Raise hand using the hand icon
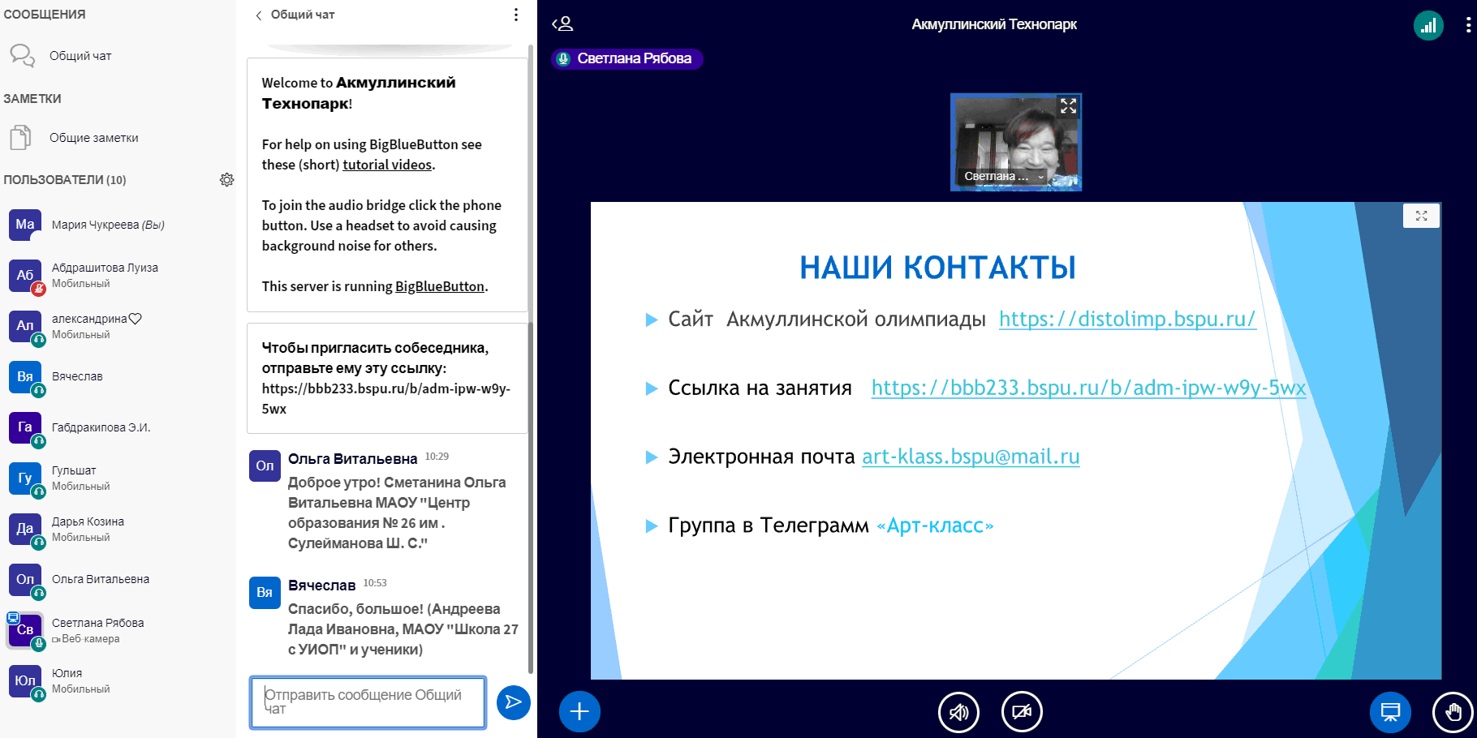The height and width of the screenshot is (738, 1477). [x=1453, y=712]
